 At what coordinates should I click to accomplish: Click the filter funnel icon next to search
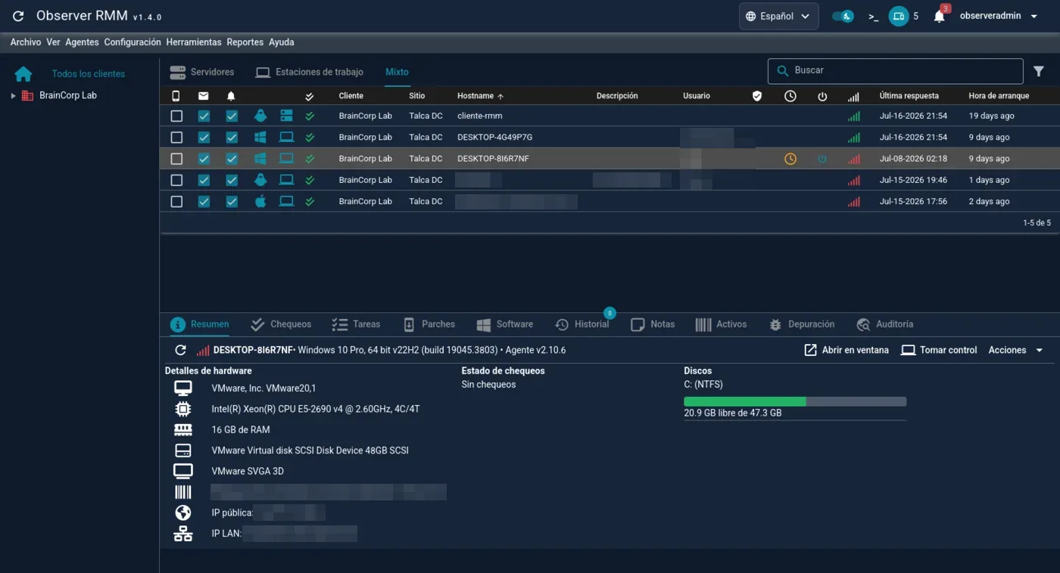[1039, 71]
